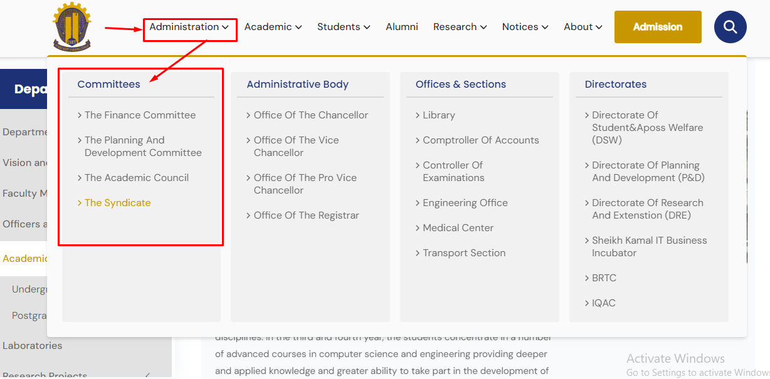
Task: Open the Students dropdown menu
Action: [x=343, y=27]
